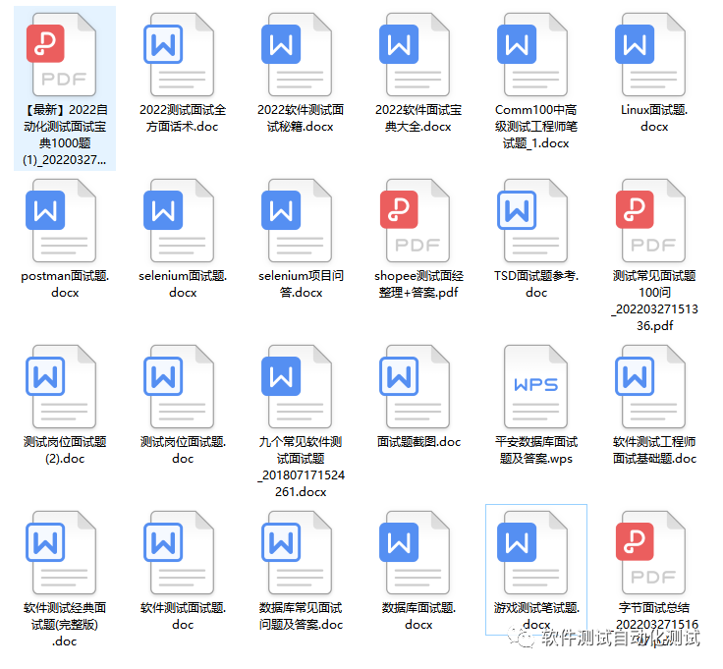723x669 pixels.
Task: Click the Word icon of 2022软件面试宝典大全.docx
Action: [x=416, y=54]
